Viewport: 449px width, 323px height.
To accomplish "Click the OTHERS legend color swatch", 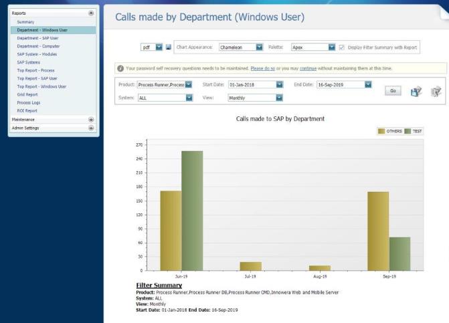I will [x=381, y=131].
